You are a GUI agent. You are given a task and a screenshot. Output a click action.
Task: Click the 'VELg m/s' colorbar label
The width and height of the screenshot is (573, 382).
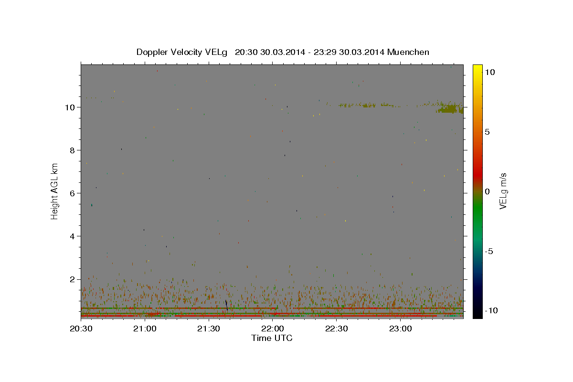503,191
